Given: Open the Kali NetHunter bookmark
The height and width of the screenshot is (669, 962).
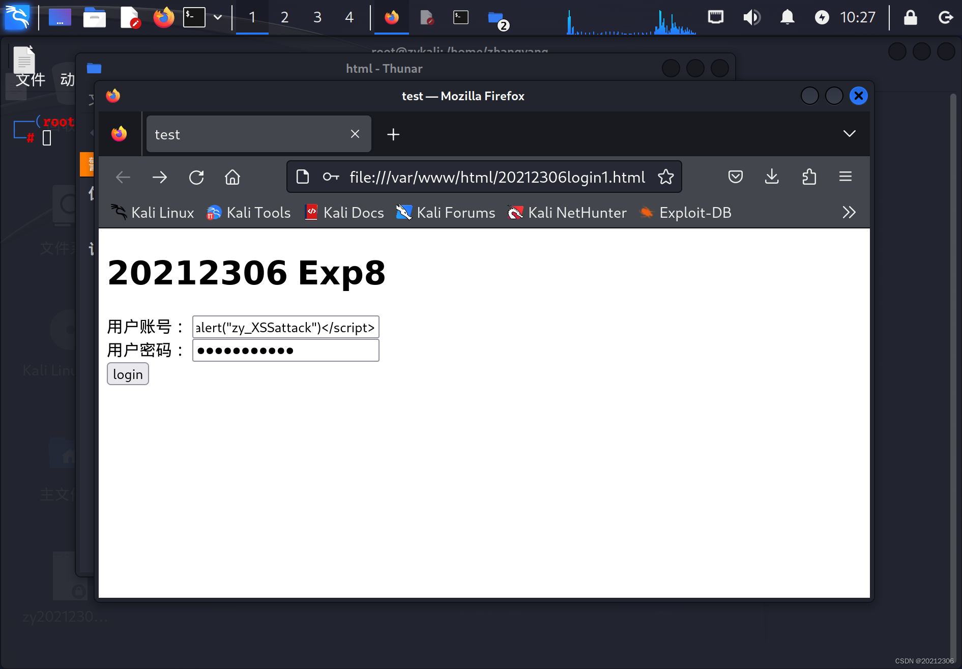Looking at the screenshot, I should tap(567, 213).
